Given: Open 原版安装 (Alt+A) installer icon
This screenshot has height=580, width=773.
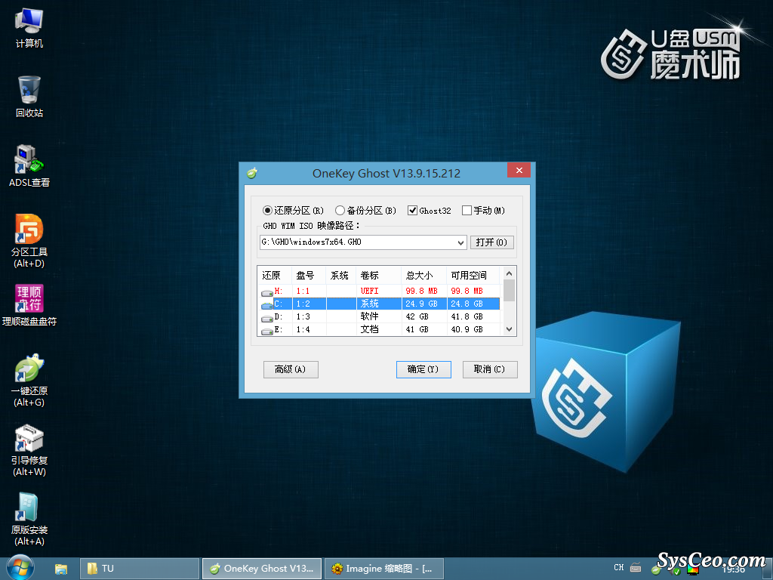Looking at the screenshot, I should point(29,520).
